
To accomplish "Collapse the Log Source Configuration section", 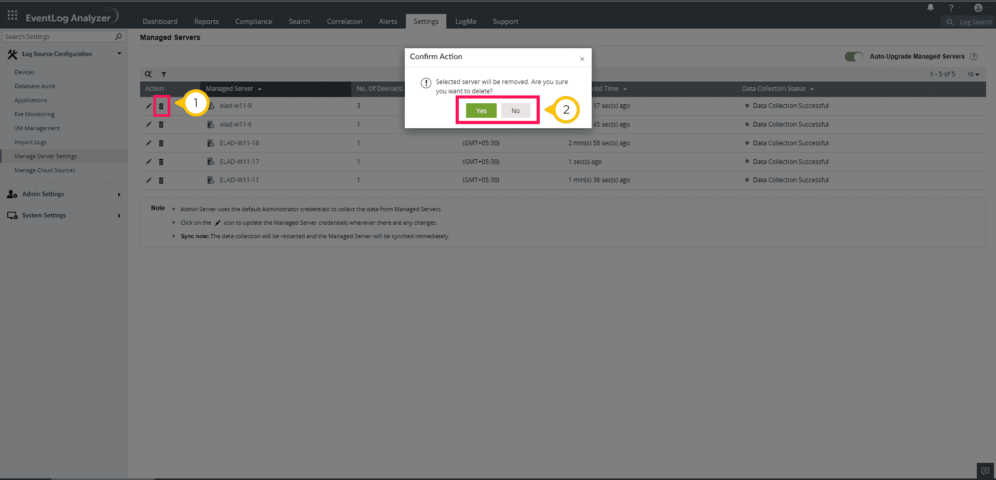I will coord(119,53).
